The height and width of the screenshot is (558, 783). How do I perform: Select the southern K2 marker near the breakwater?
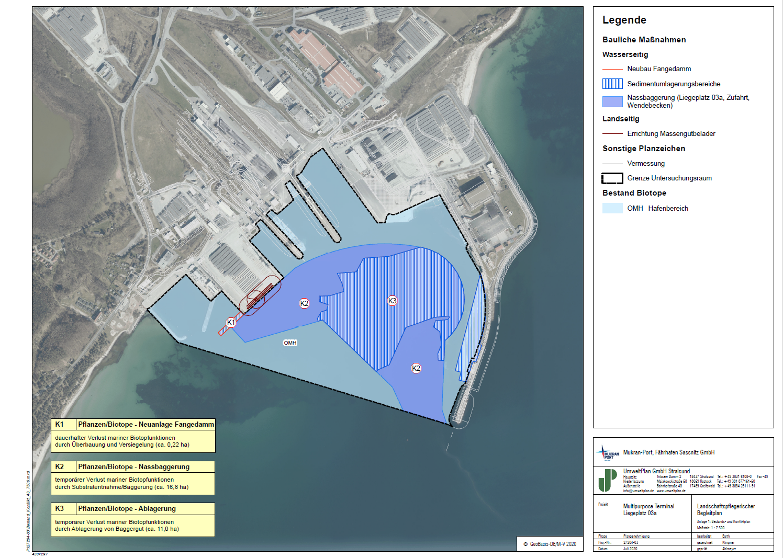[416, 368]
